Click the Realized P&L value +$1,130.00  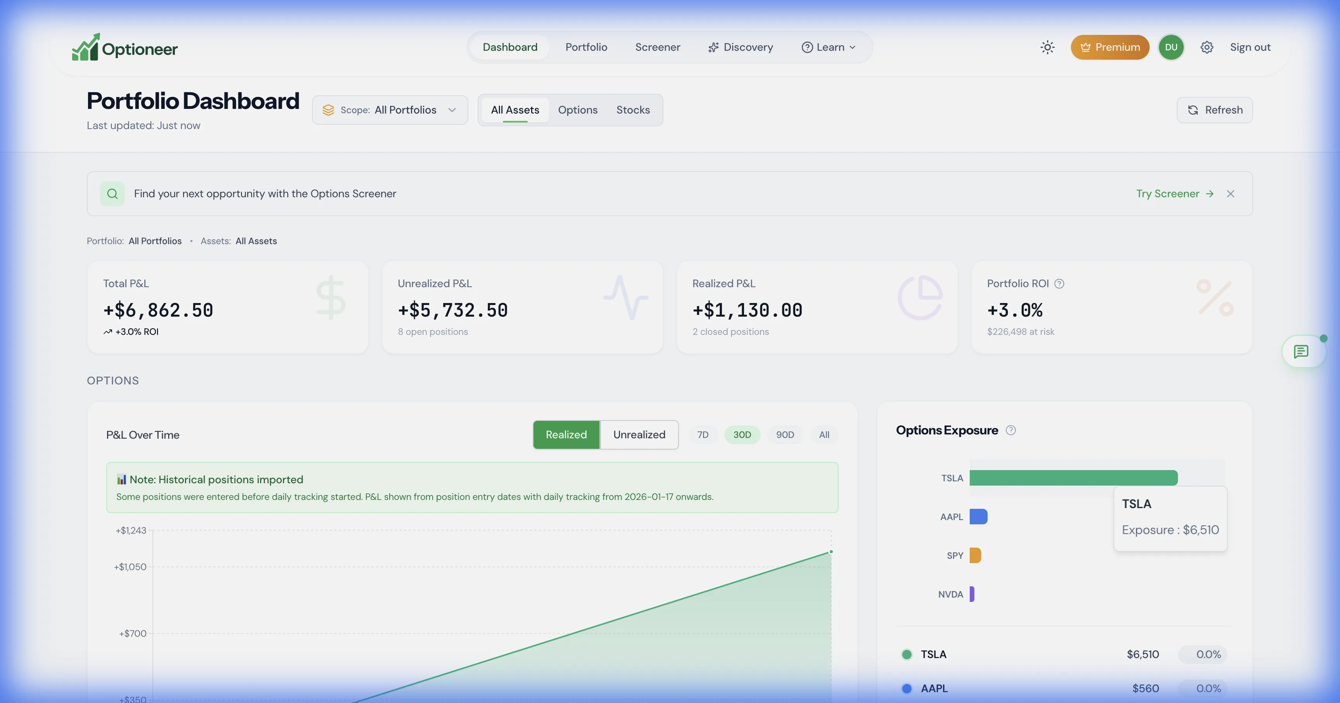tap(748, 310)
